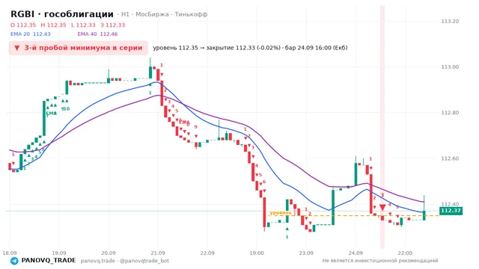Click the 21.09 date on the time axis
Viewport: 479px width, 269px height.
[x=158, y=253]
